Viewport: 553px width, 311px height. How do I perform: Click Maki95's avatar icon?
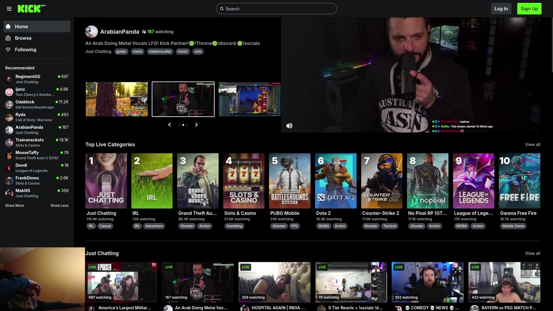(9, 193)
